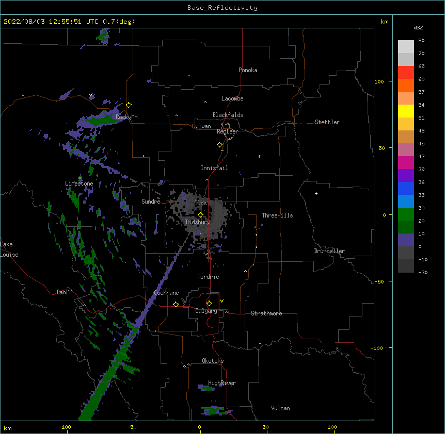Click the ThreeHills label

click(277, 215)
